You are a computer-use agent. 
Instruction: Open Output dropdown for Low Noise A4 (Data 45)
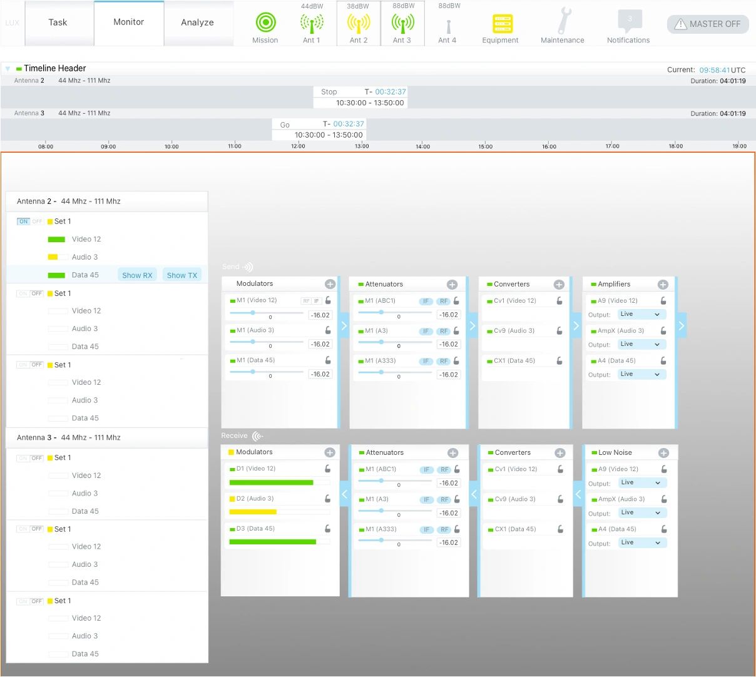(642, 543)
